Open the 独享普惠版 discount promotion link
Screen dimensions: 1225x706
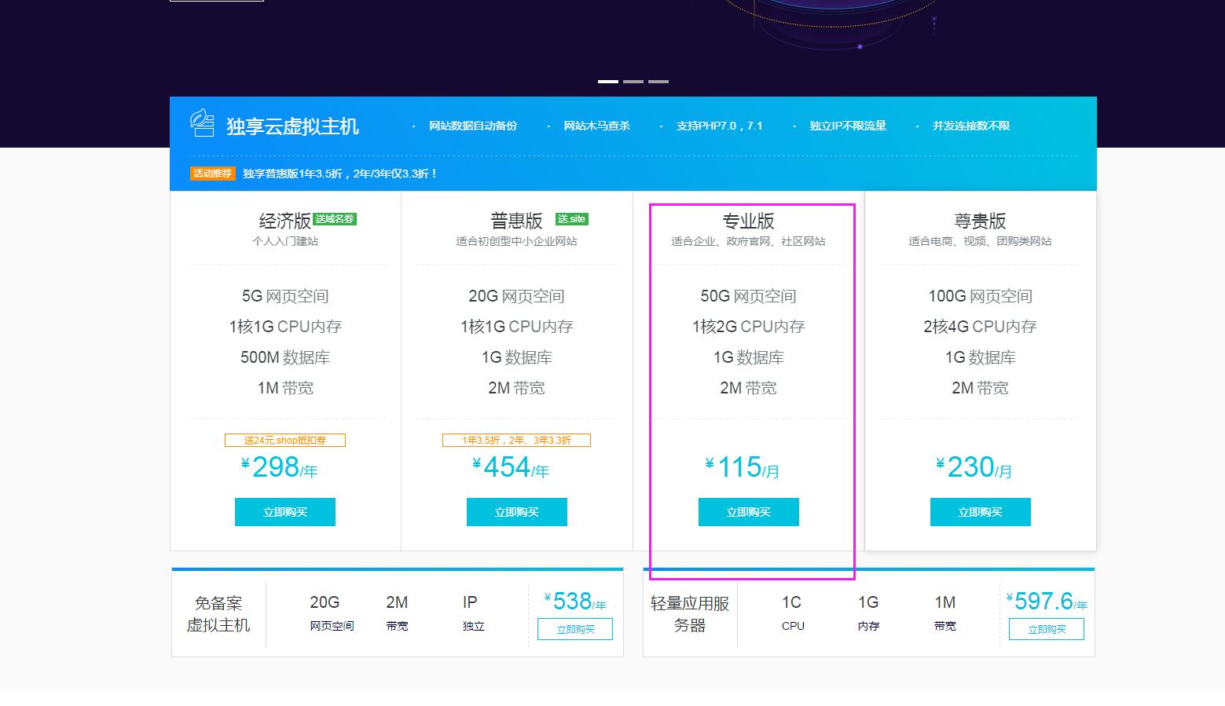point(339,174)
